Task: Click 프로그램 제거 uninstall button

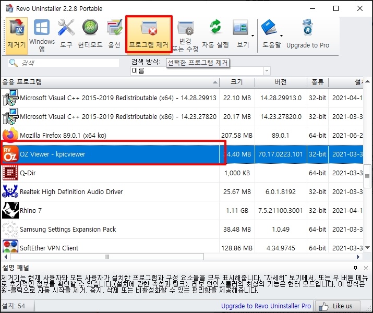Action: coord(149,34)
